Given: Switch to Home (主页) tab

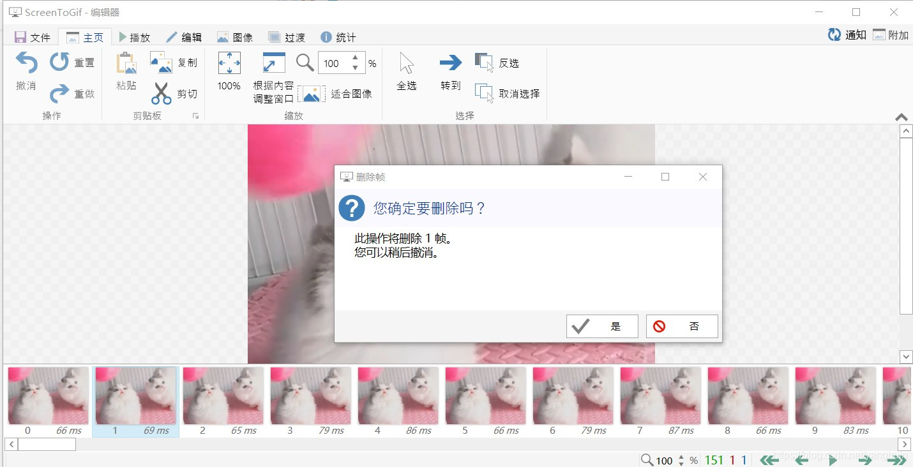Looking at the screenshot, I should point(85,38).
